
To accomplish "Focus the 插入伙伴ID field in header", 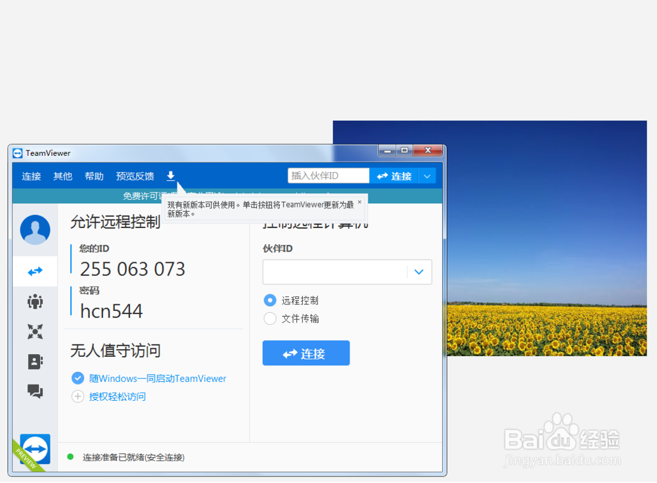I will [328, 175].
